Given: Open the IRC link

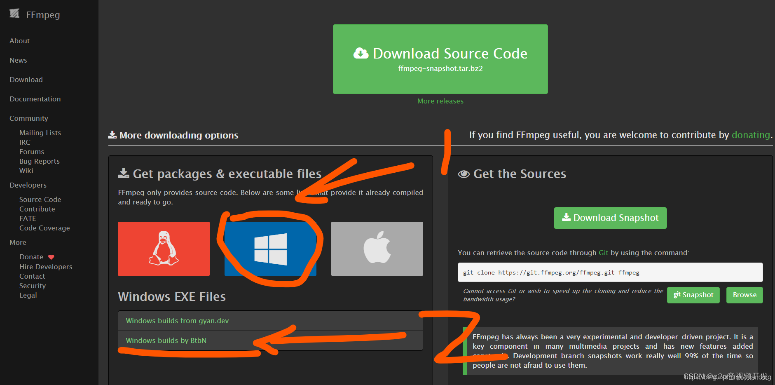Looking at the screenshot, I should pyautogui.click(x=25, y=142).
